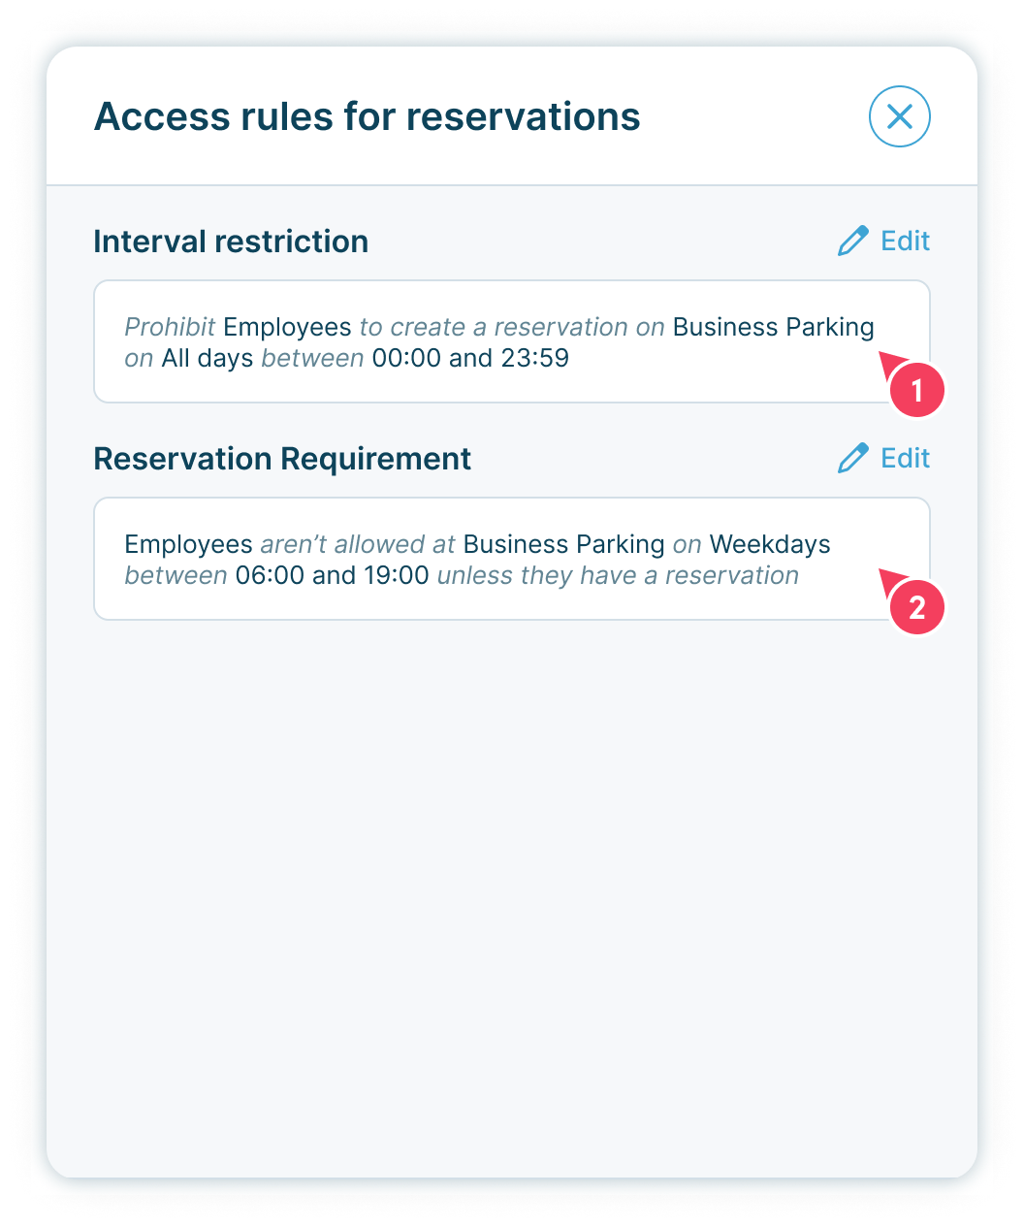Select the All days value in the rule
The width and height of the screenshot is (1024, 1226).
(x=208, y=358)
